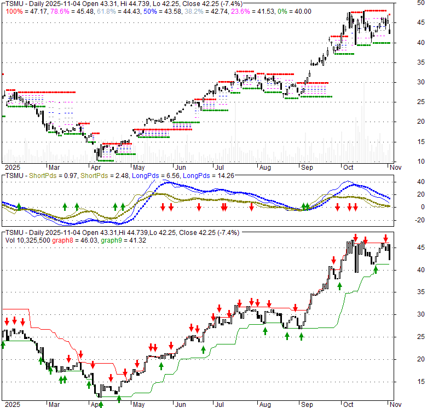
Task: Click the 40 value on oscillator panel axis
Action: coord(421,182)
